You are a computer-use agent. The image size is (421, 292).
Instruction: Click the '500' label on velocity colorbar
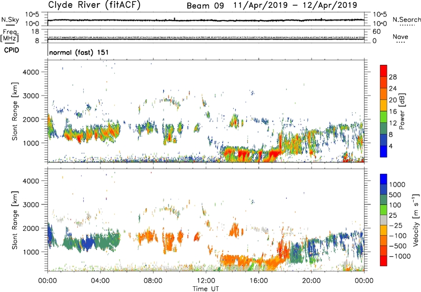(x=395, y=195)
